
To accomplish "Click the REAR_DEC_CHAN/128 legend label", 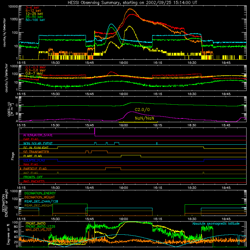I will [x=41, y=202].
